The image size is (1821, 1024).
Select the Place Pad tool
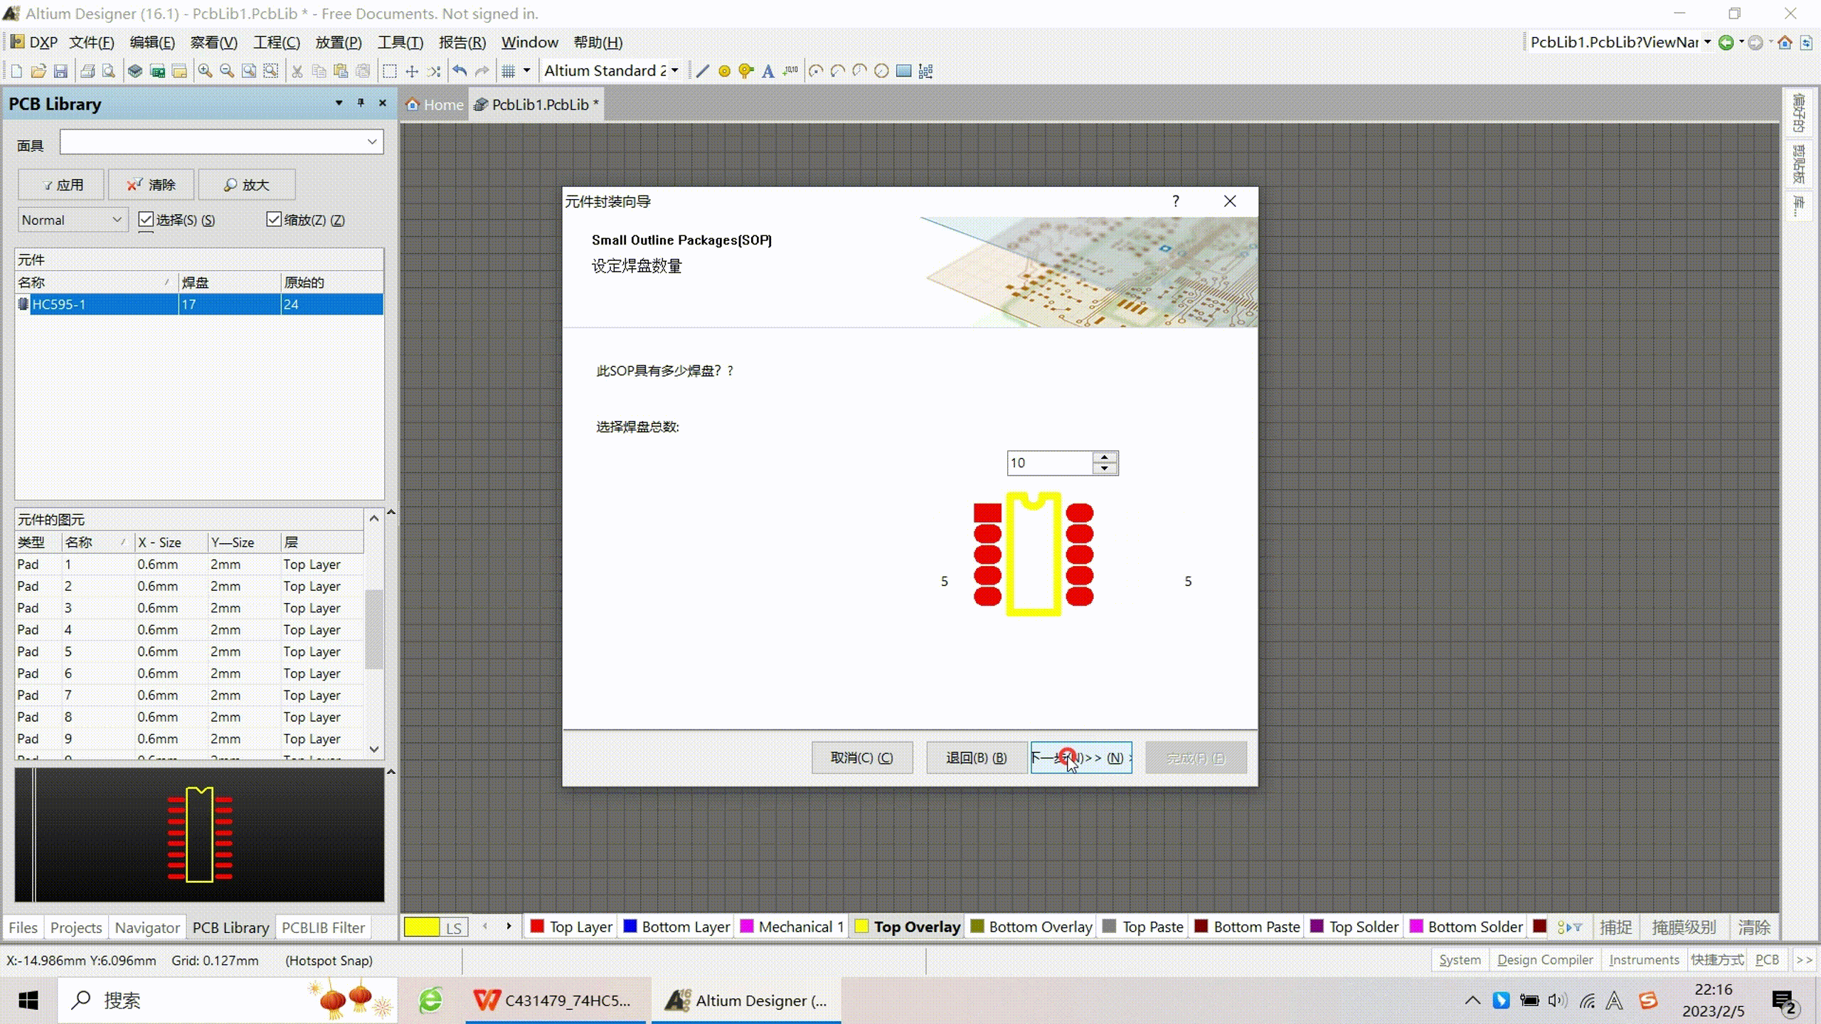[724, 71]
